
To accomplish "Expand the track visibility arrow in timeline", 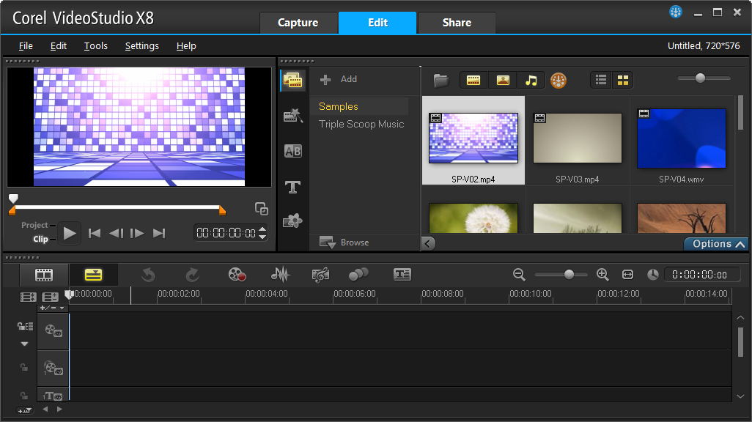I will (25, 344).
